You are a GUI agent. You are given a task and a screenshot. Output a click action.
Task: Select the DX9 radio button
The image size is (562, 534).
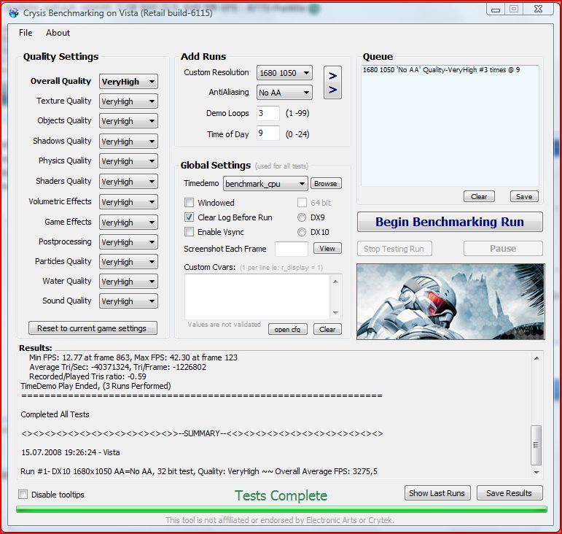pyautogui.click(x=302, y=217)
